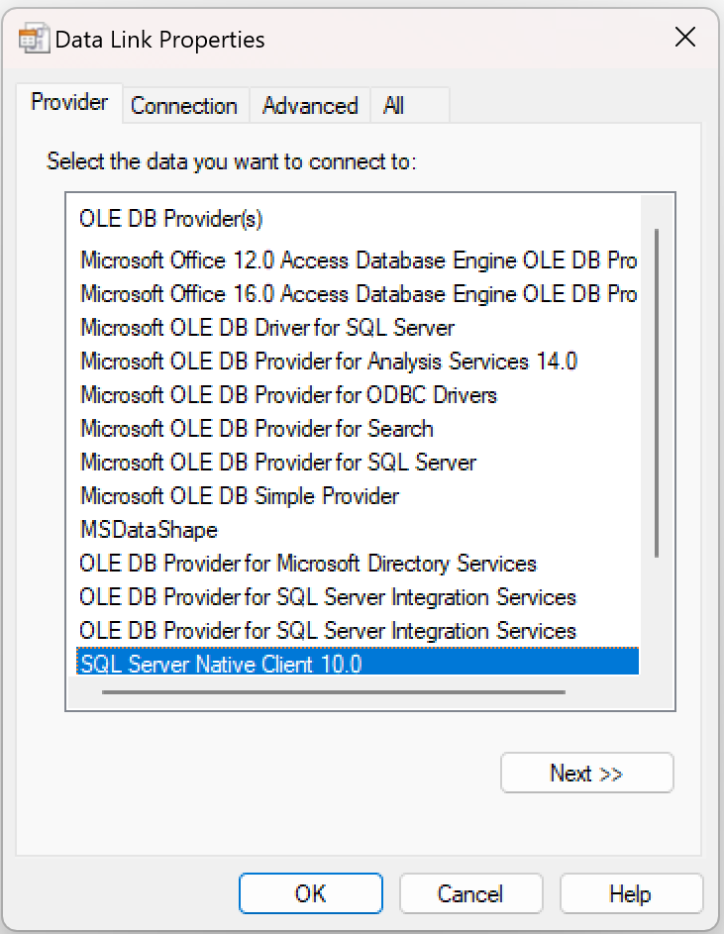724x934 pixels.
Task: Select Microsoft Office 12.0 Access Database Engine provider
Action: point(359,260)
